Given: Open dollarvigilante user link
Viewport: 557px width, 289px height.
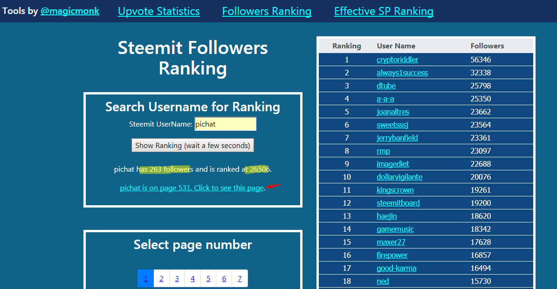Looking at the screenshot, I should pos(399,177).
